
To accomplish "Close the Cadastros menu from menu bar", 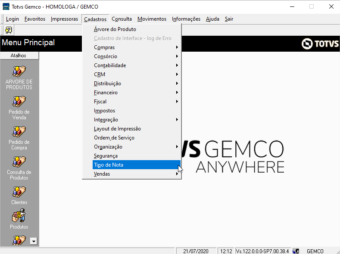I will pos(95,19).
